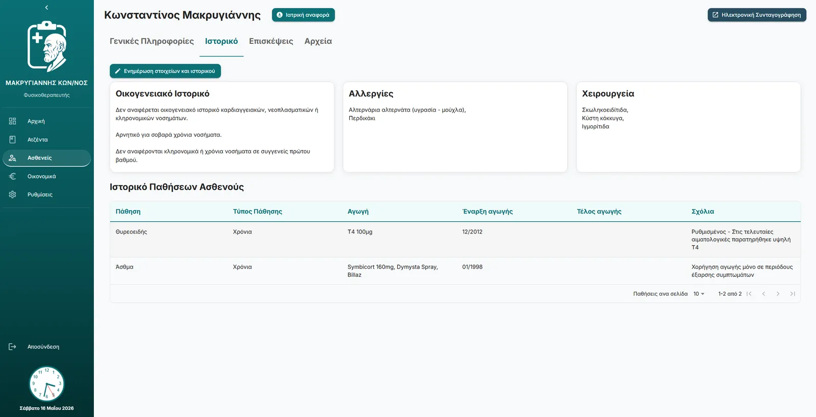Screen dimensions: 816x417
Task: Open Αρχική in the sidebar
Action: [46, 121]
